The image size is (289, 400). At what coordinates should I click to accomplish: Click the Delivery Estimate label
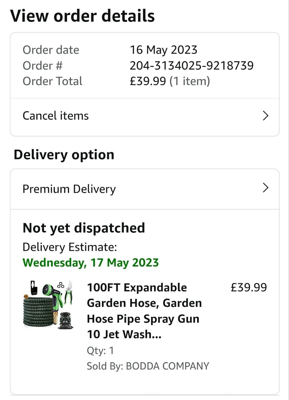pos(70,247)
